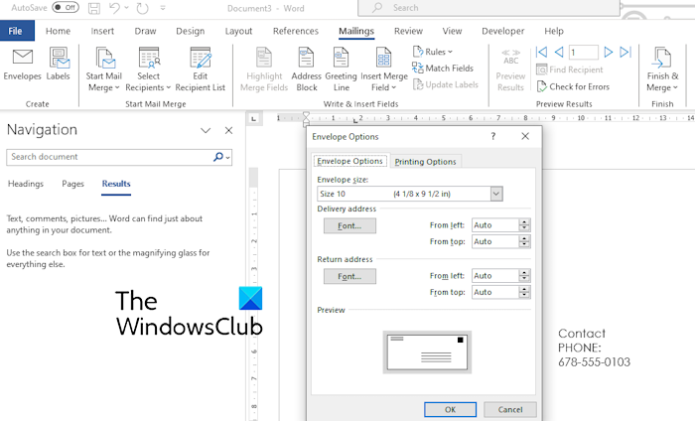The image size is (695, 421).
Task: Click Update Labels
Action: pyautogui.click(x=446, y=84)
